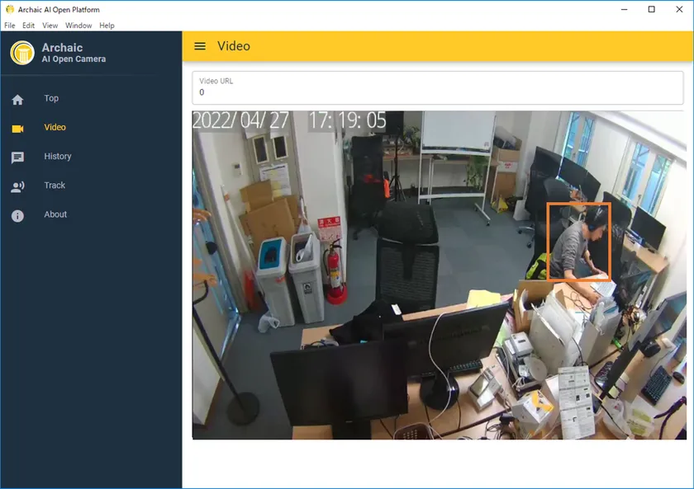Click the timestamp overlay on the video feed
This screenshot has height=489, width=694.
coord(289,120)
